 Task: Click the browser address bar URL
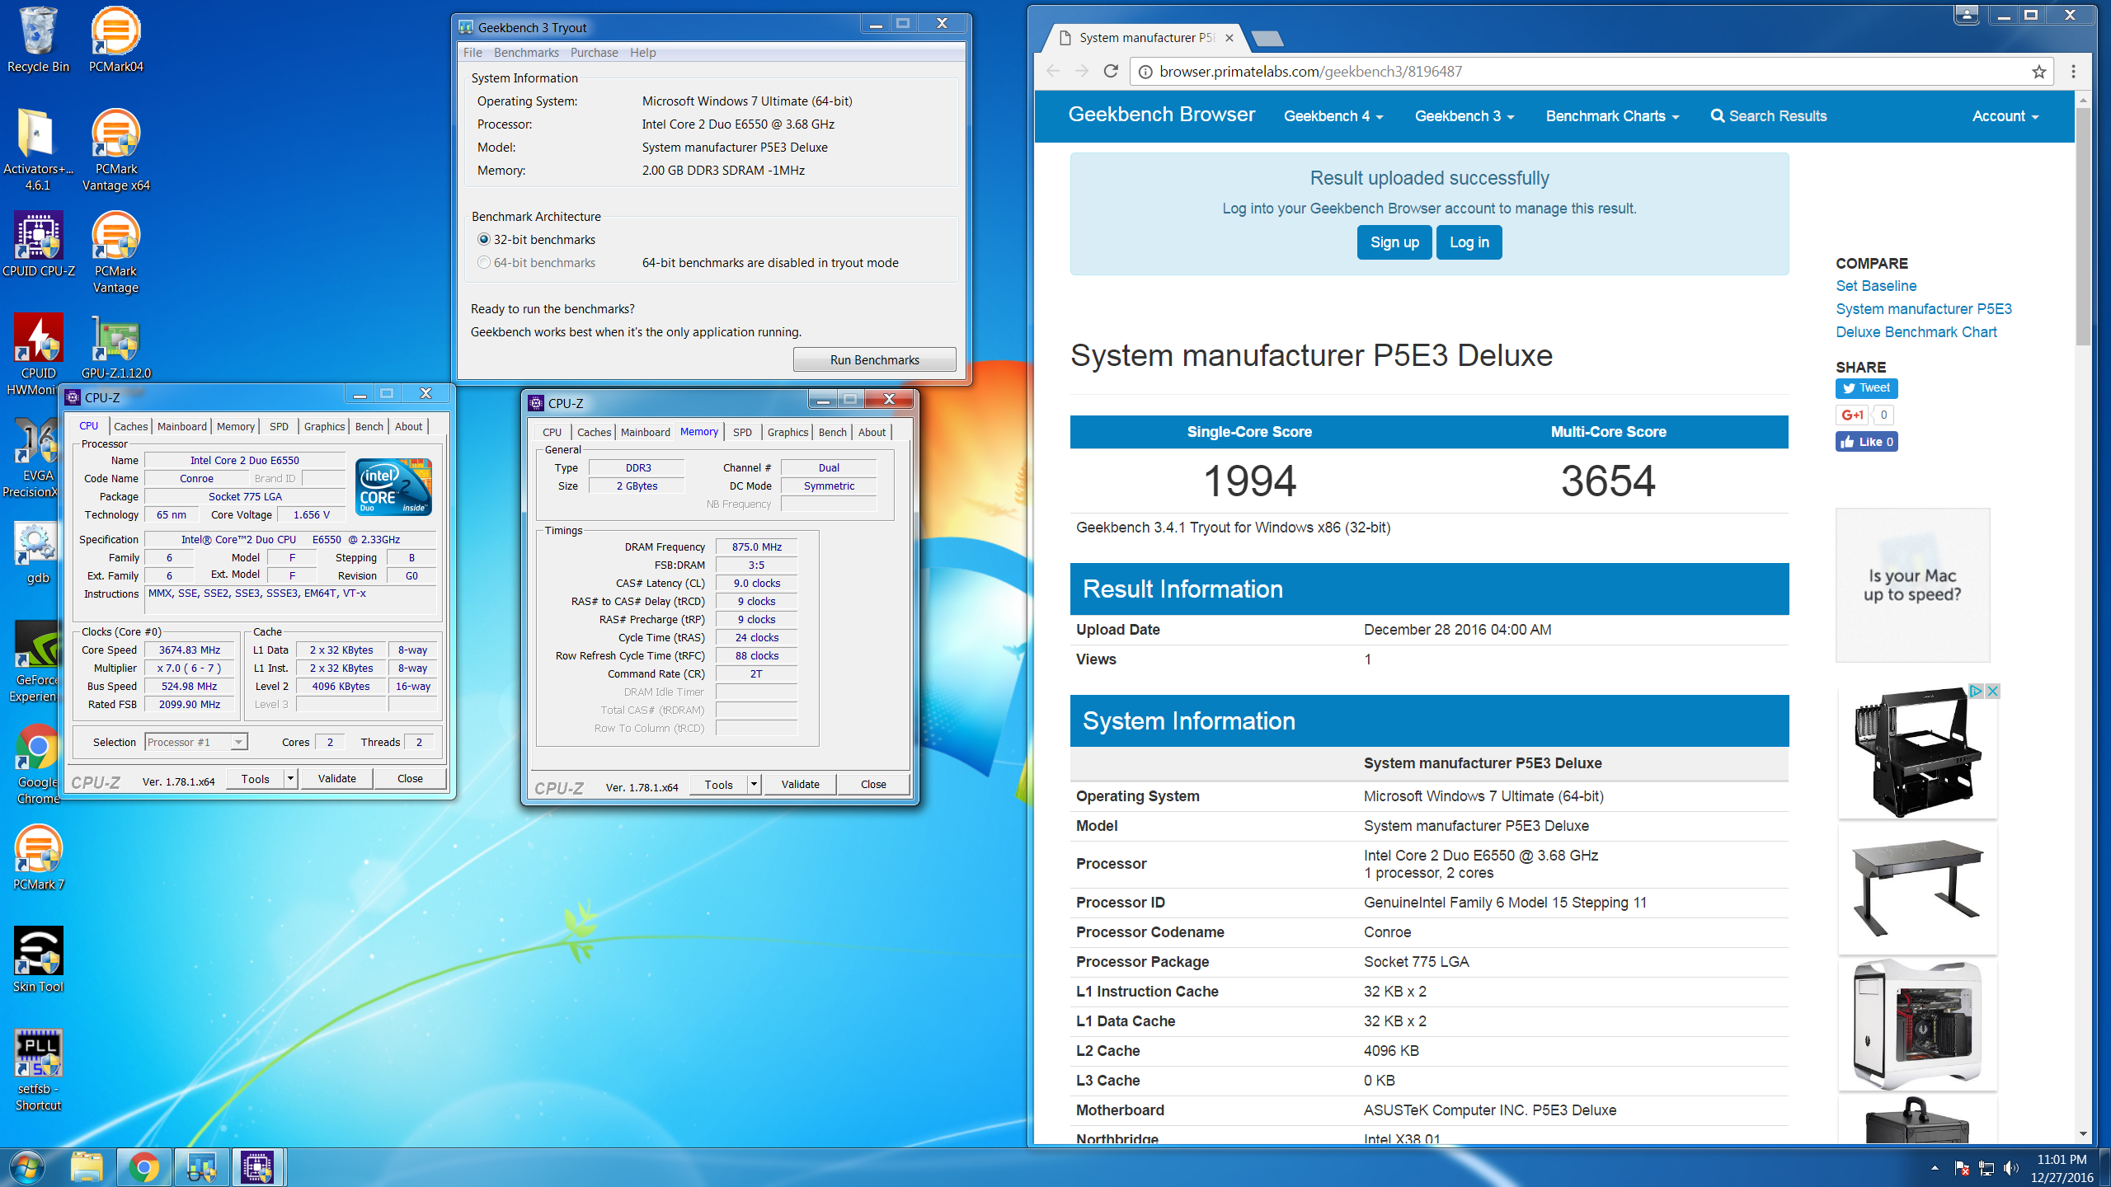(1310, 72)
